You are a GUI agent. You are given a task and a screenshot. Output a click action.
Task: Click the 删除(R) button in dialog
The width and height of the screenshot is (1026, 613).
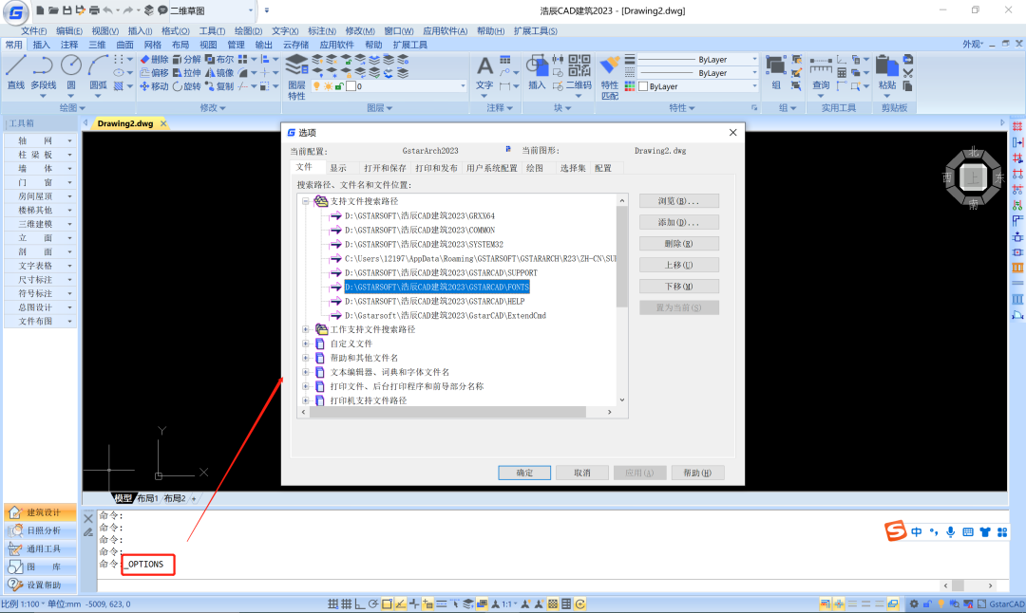tap(678, 243)
